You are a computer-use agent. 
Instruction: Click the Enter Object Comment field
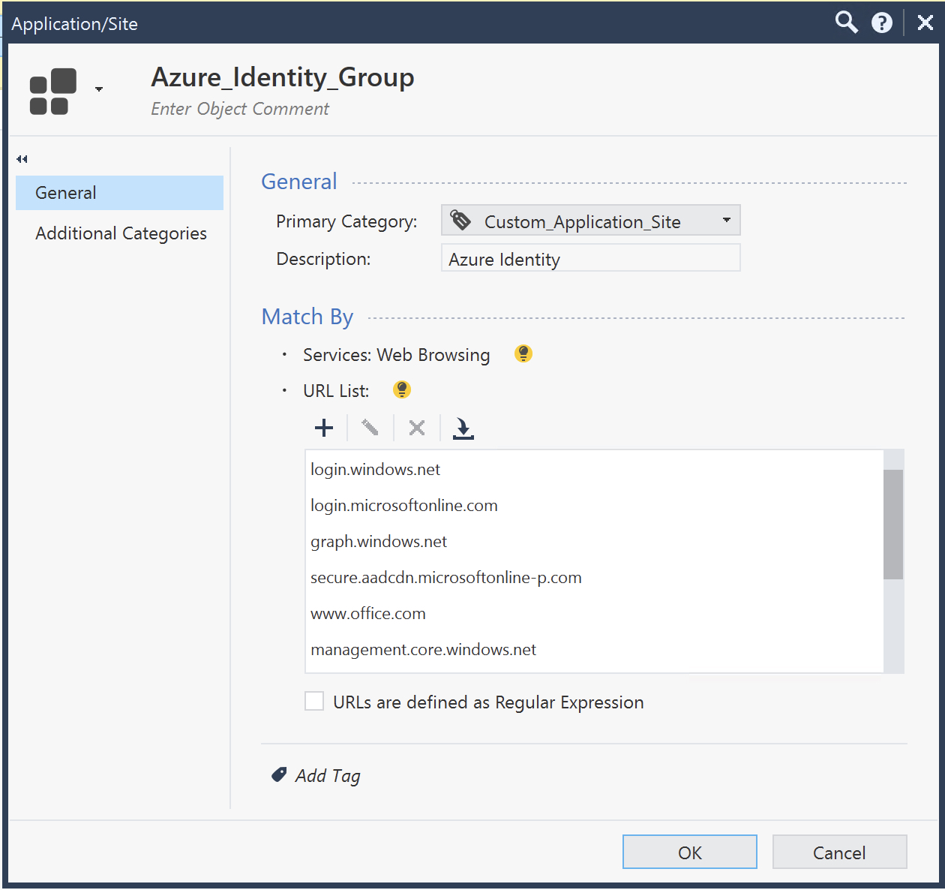tap(240, 110)
